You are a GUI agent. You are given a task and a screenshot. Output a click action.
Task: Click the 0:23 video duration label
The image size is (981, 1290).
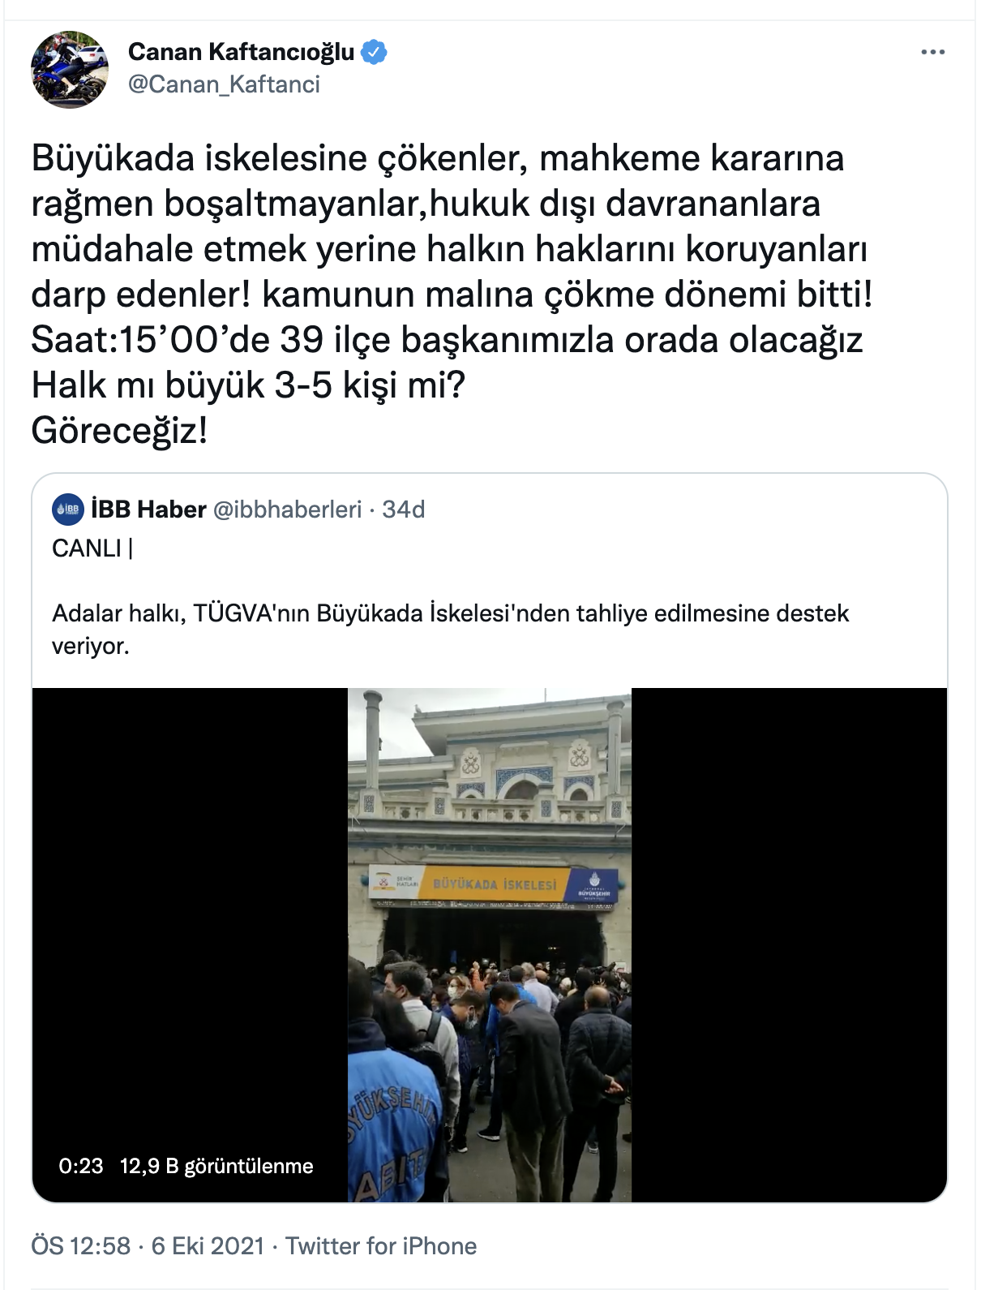coord(81,1166)
